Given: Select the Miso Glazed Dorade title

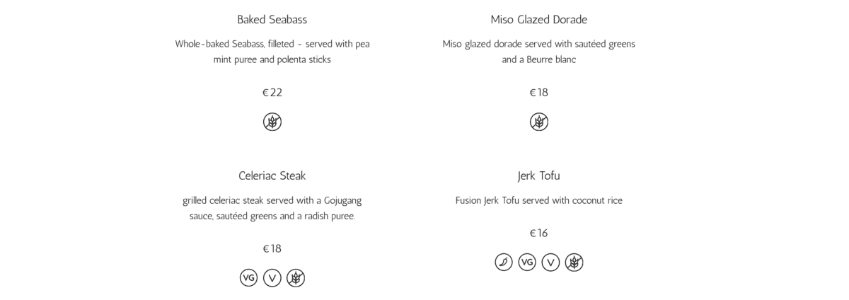Looking at the screenshot, I should point(539,20).
